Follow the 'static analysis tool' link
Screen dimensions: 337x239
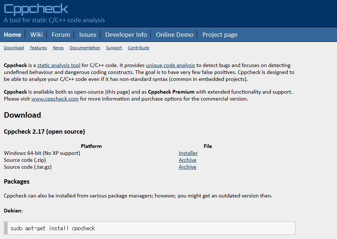click(59, 65)
